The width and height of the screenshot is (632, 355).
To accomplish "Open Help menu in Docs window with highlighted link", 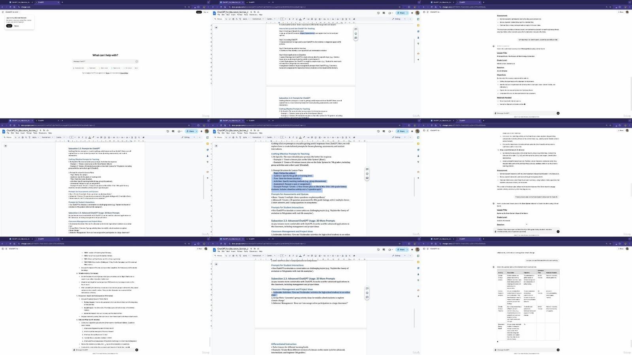I will pyautogui.click(x=261, y=15).
